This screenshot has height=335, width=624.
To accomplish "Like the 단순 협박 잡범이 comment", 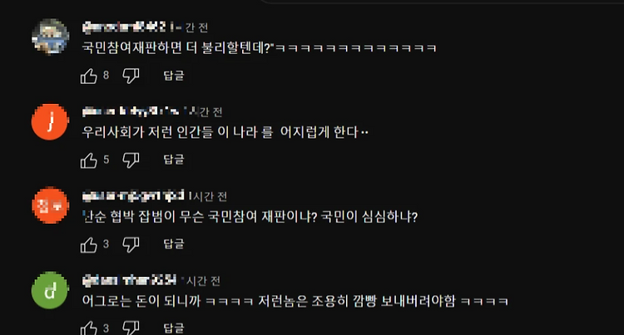I will (89, 244).
